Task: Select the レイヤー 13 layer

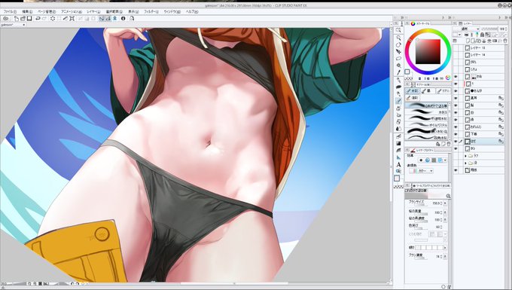Action: [x=485, y=48]
